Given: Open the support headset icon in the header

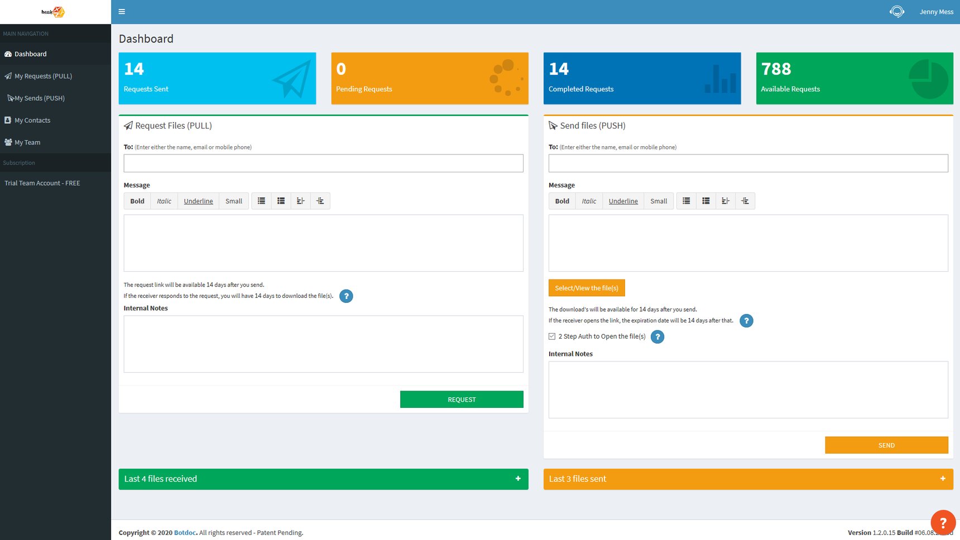Looking at the screenshot, I should (896, 12).
